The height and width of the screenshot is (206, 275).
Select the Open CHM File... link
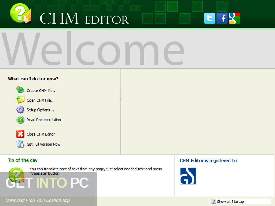(x=40, y=100)
